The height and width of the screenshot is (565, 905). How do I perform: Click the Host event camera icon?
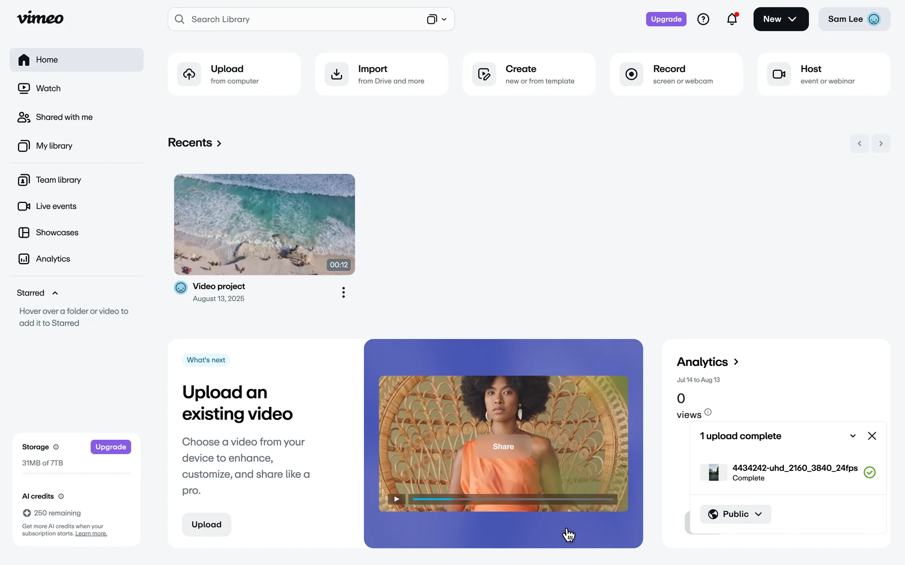pos(779,74)
